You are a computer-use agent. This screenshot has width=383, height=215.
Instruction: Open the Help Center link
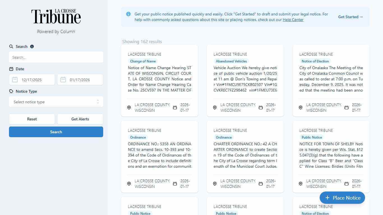(x=293, y=20)
